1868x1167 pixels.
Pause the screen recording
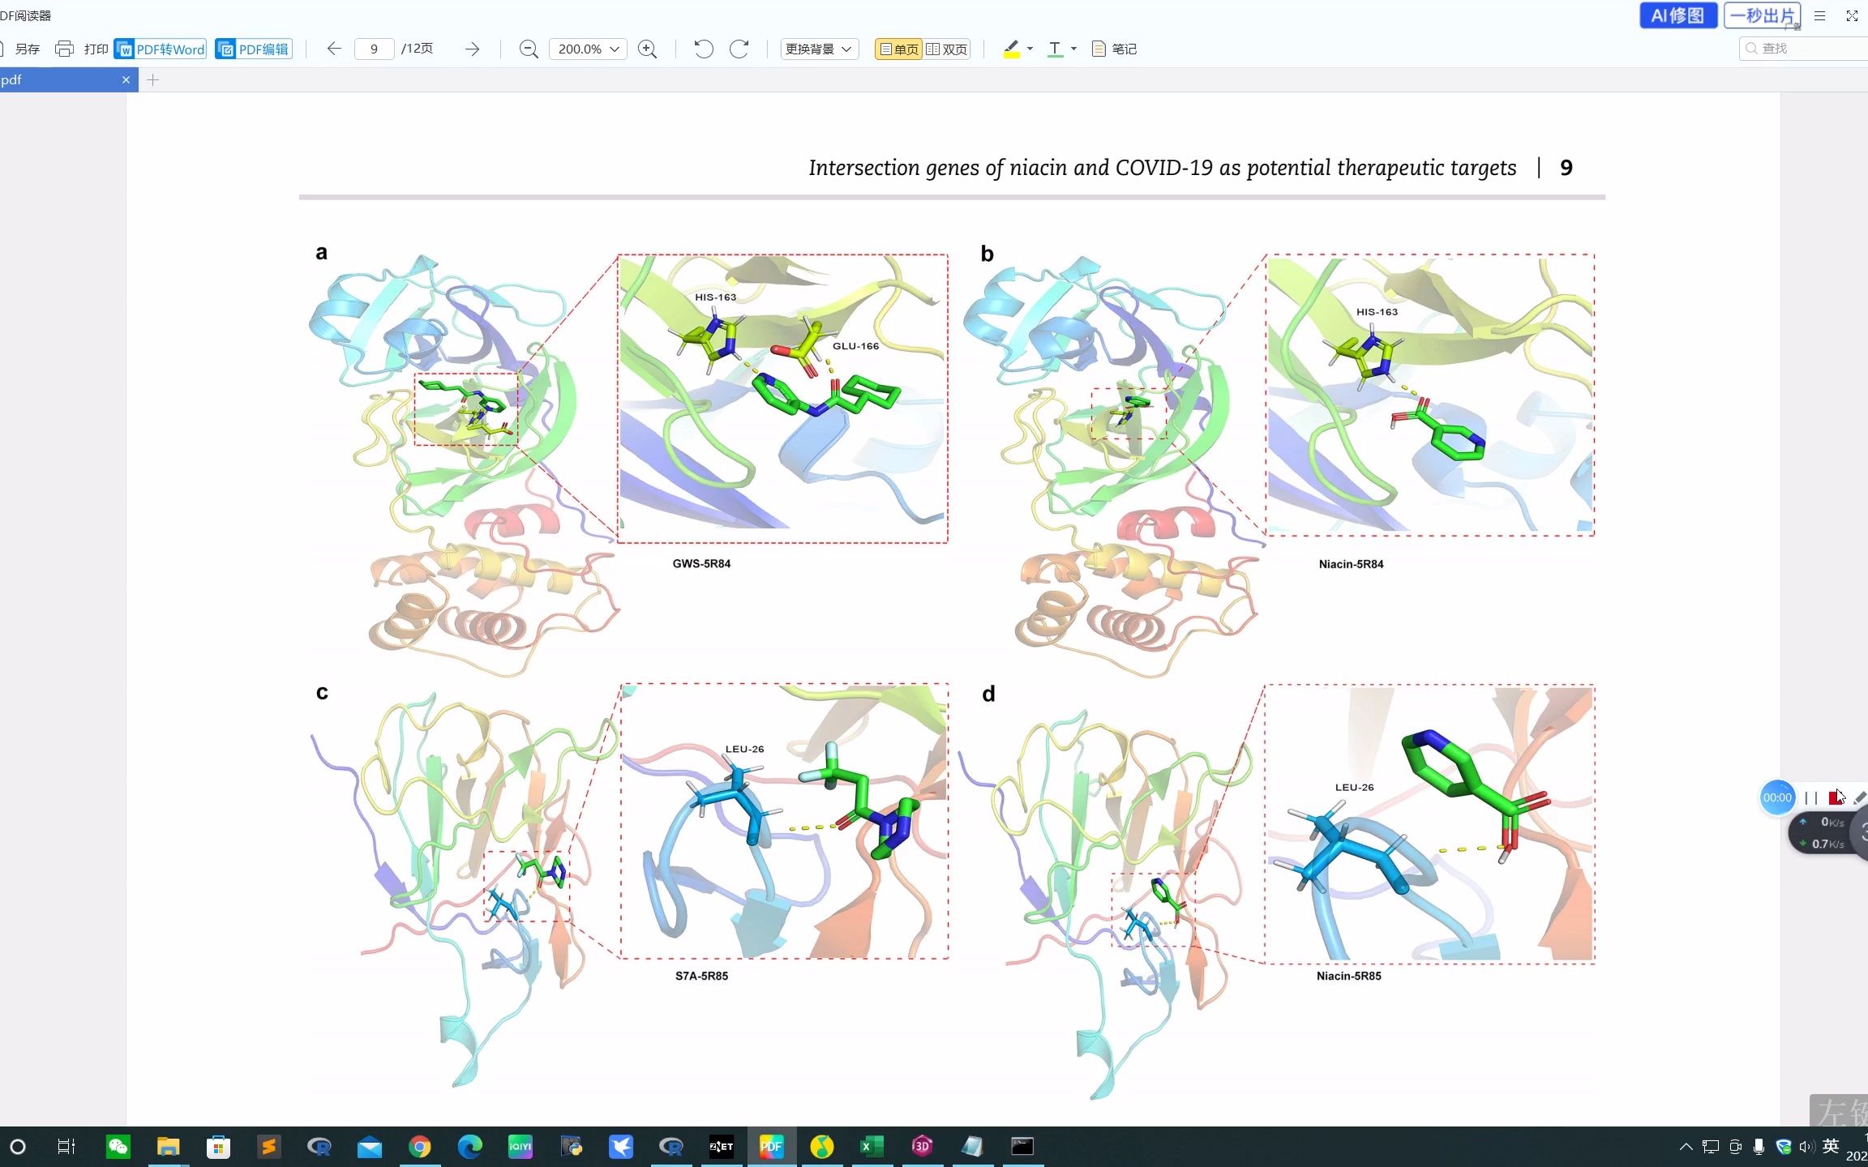1811,797
